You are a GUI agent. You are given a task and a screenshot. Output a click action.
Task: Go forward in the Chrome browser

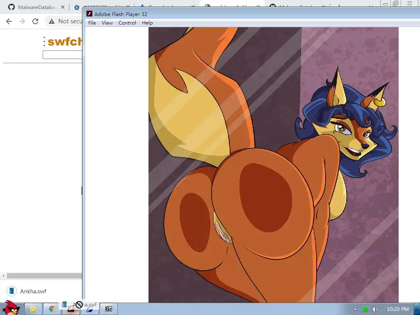(22, 21)
